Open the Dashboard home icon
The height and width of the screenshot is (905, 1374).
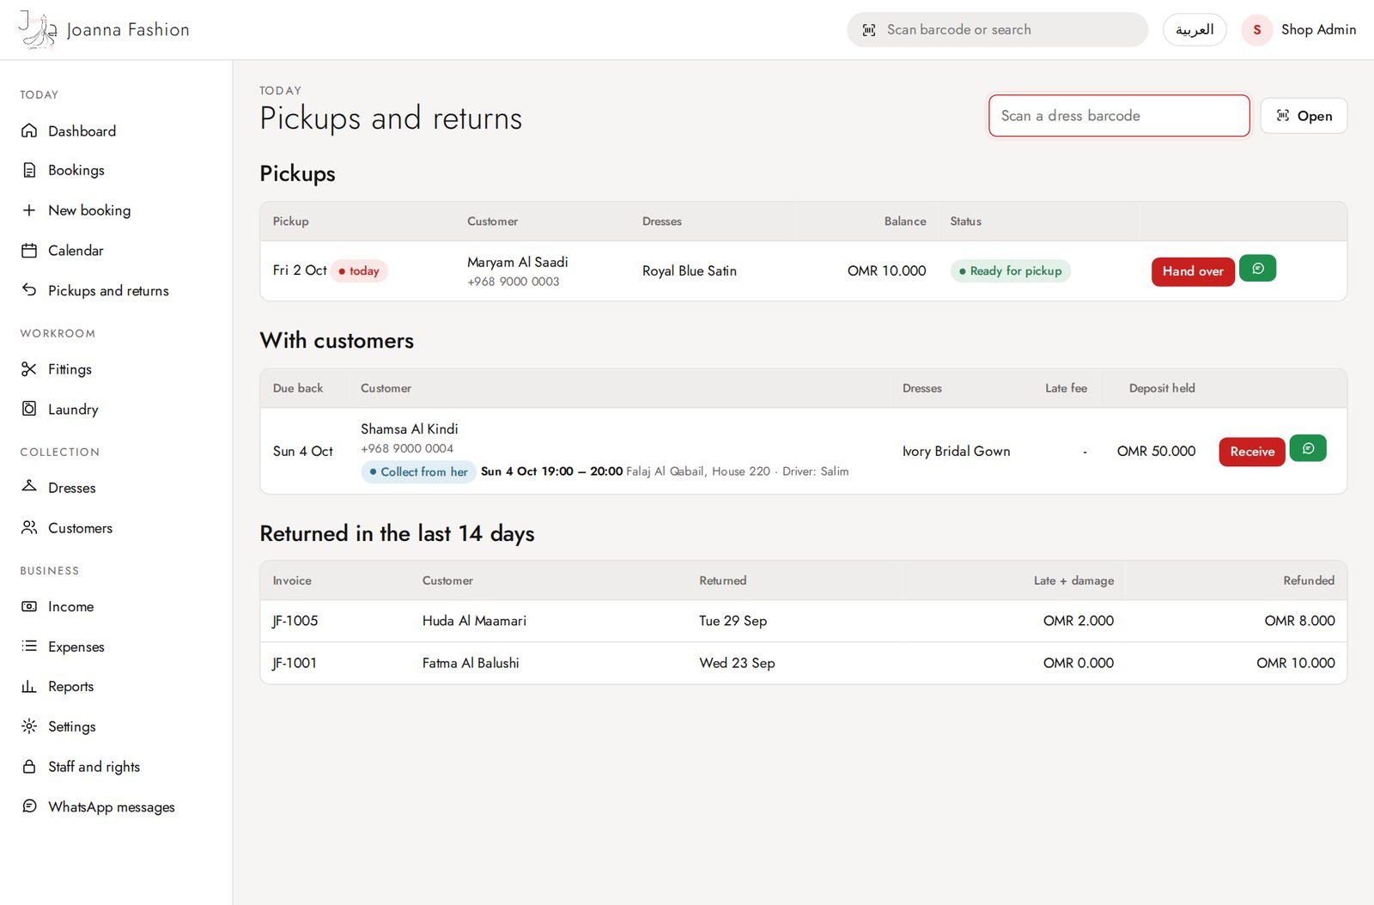pyautogui.click(x=29, y=131)
